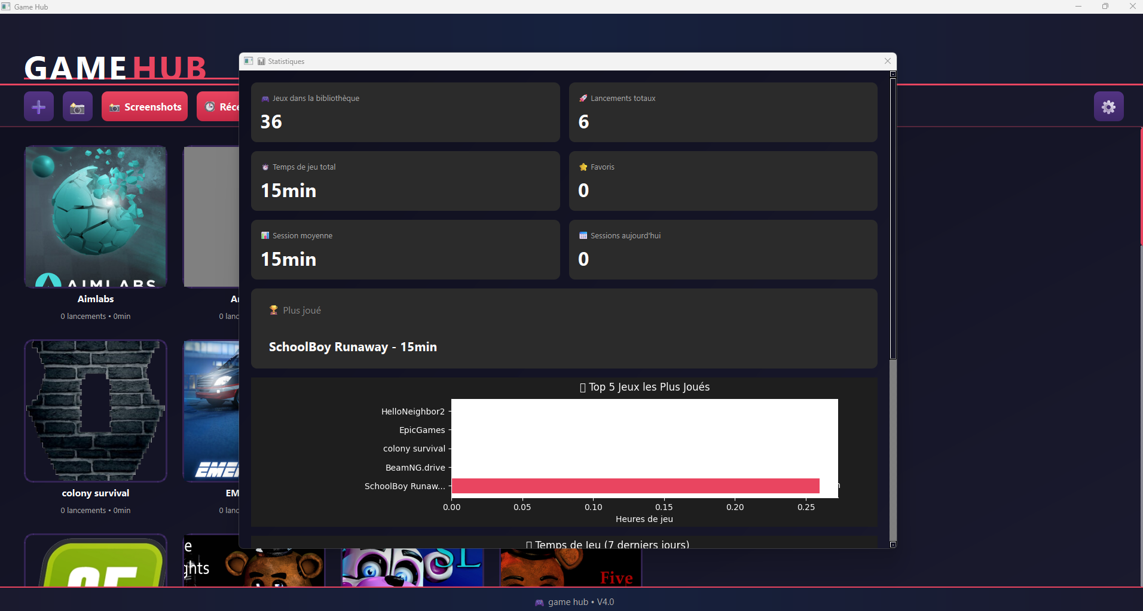This screenshot has width=1143, height=611.
Task: Click the 'Favoris' label
Action: point(603,167)
